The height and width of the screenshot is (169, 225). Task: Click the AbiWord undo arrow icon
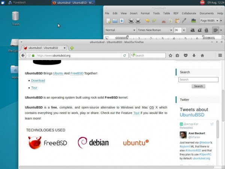pos(147,21)
